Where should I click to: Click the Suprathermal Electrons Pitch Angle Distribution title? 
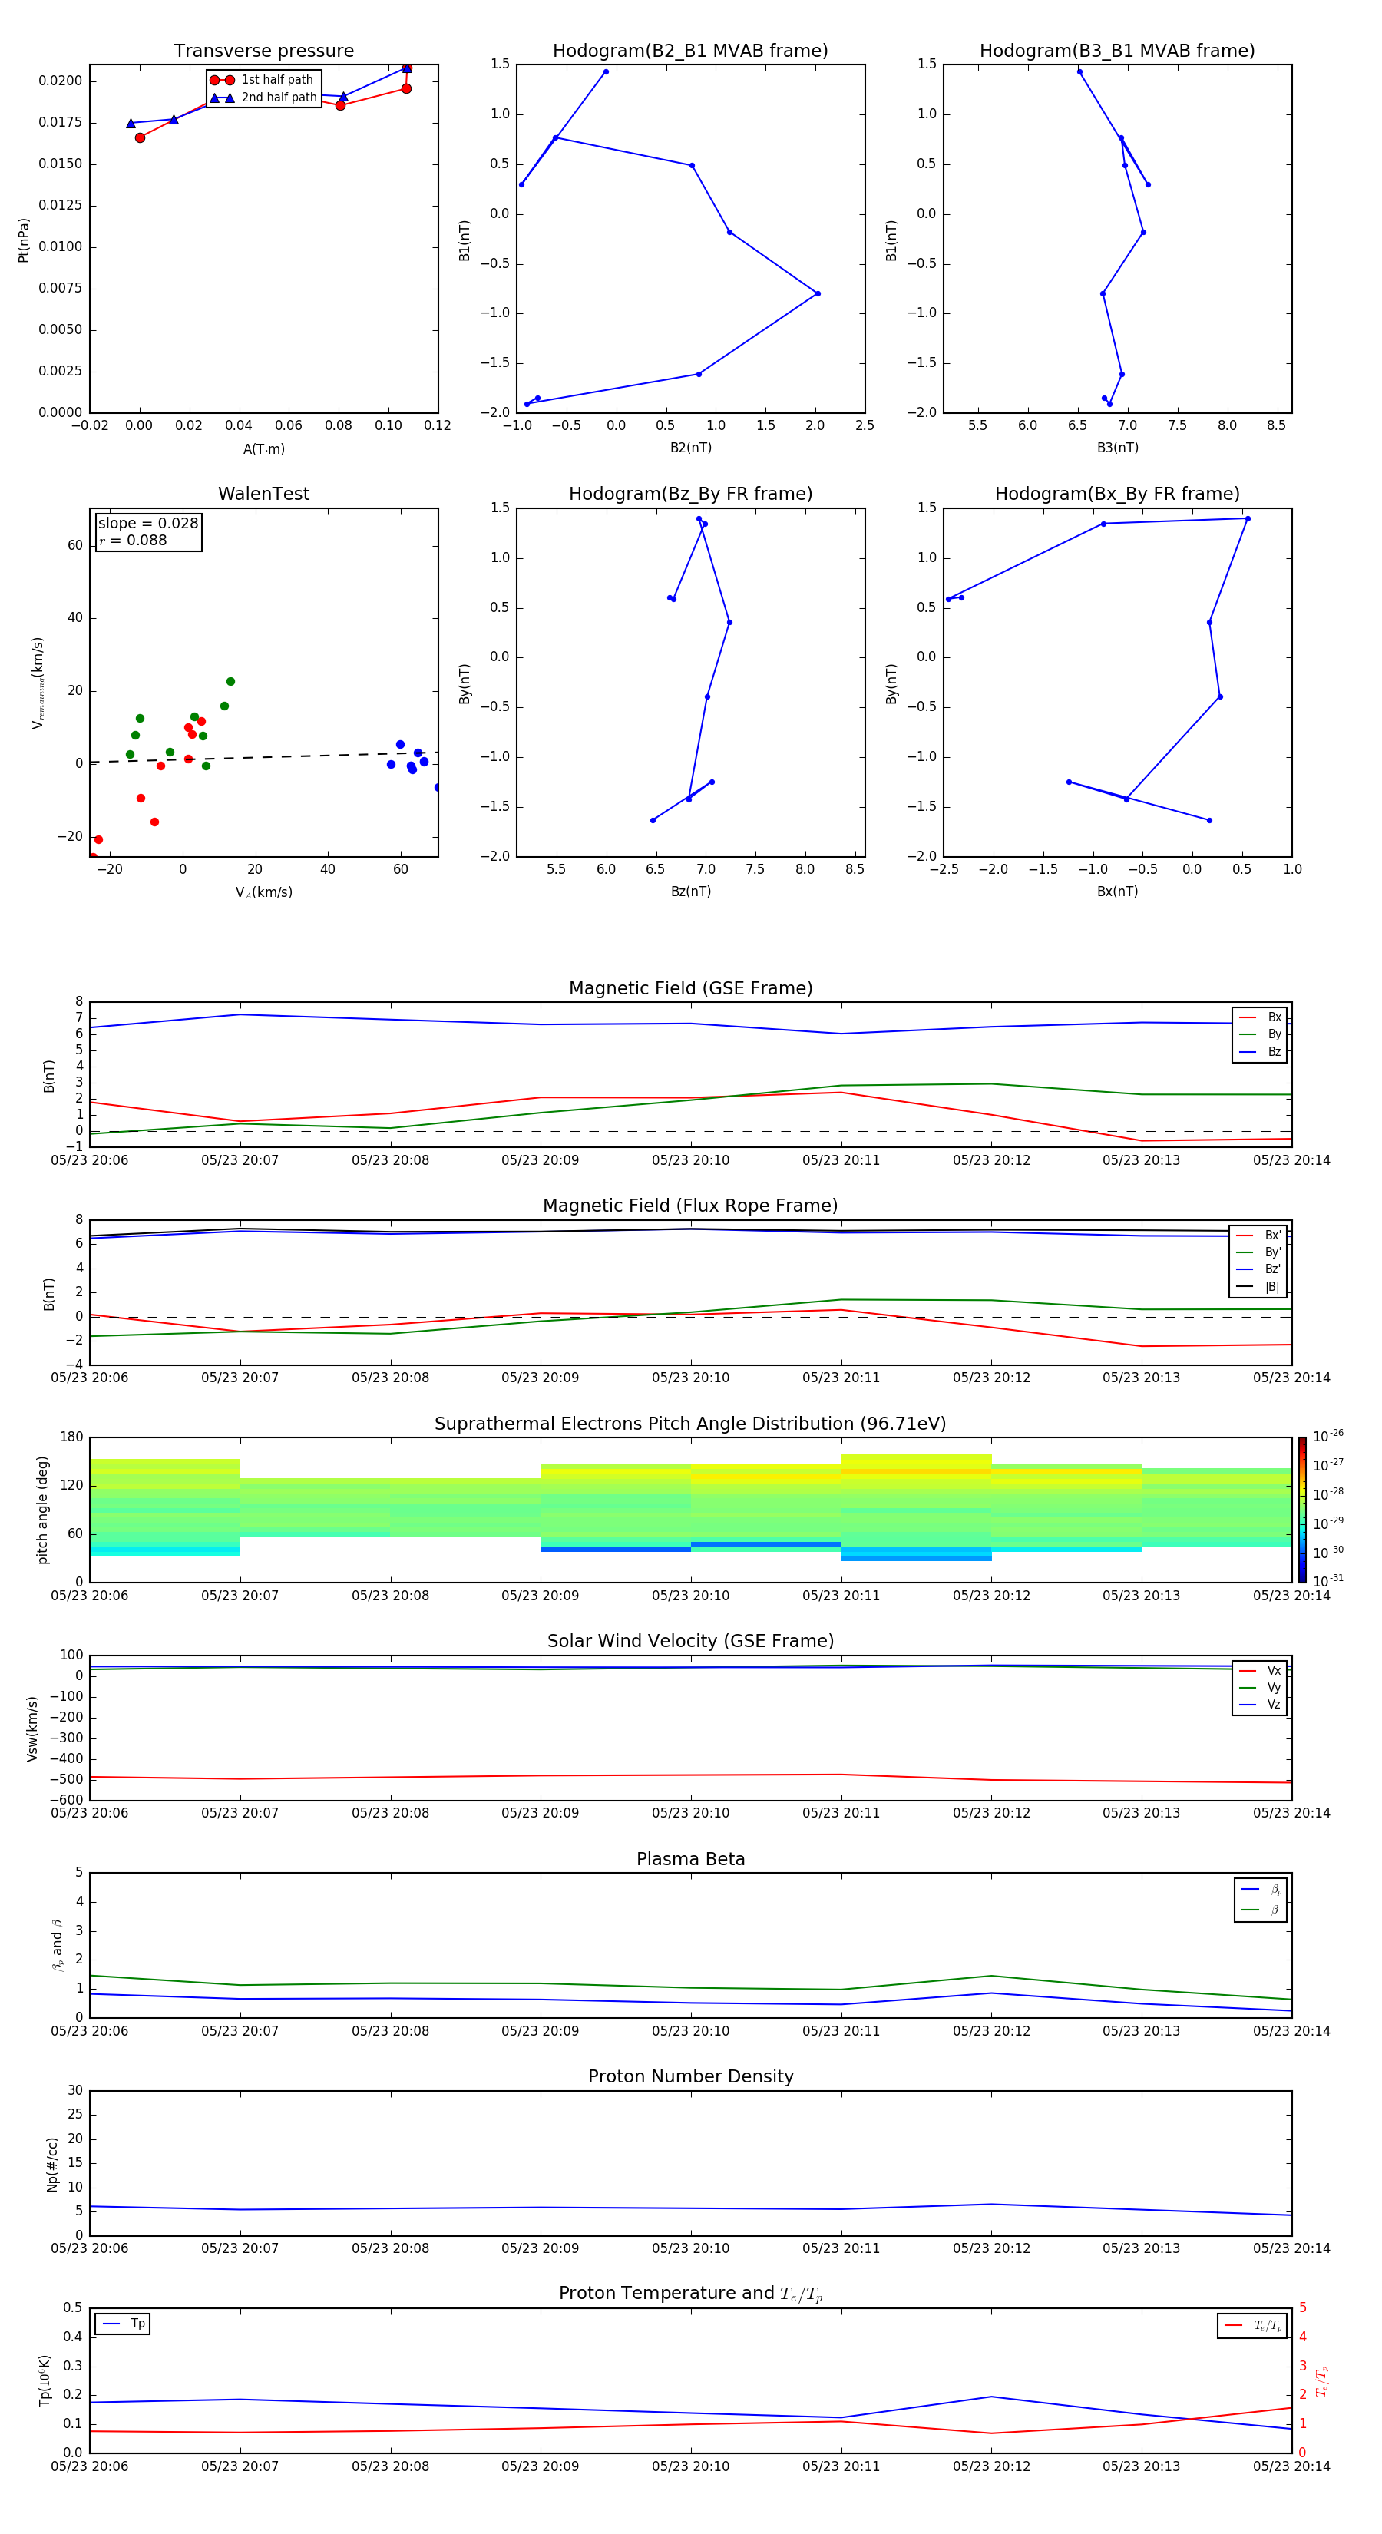tap(690, 1424)
